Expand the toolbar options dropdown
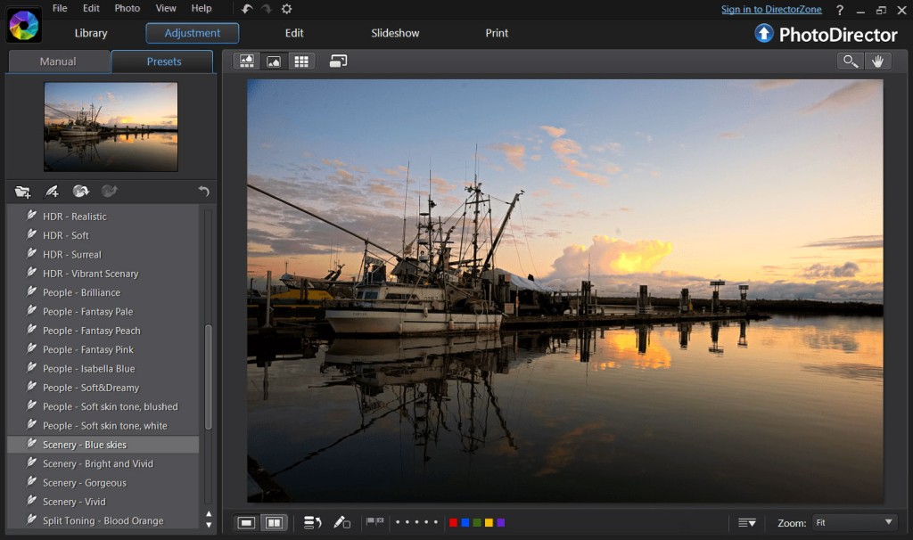 point(747,522)
